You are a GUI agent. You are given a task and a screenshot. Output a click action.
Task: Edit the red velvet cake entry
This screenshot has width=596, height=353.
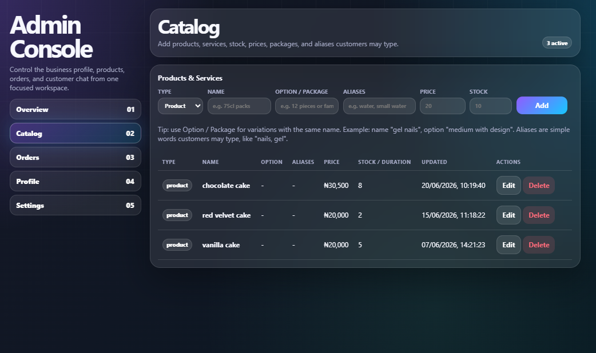(x=508, y=215)
